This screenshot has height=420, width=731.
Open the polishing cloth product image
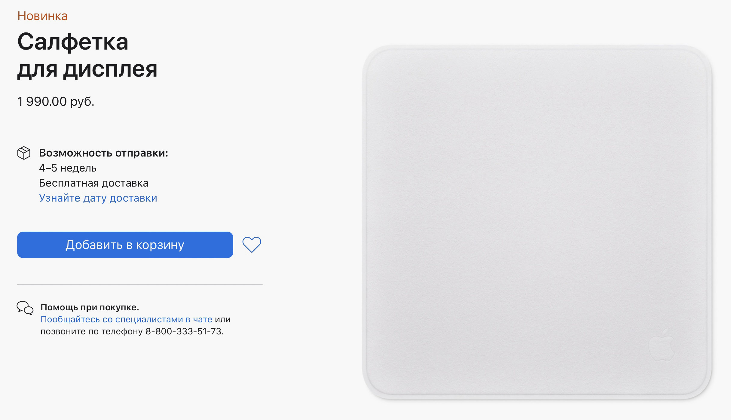pos(537,222)
